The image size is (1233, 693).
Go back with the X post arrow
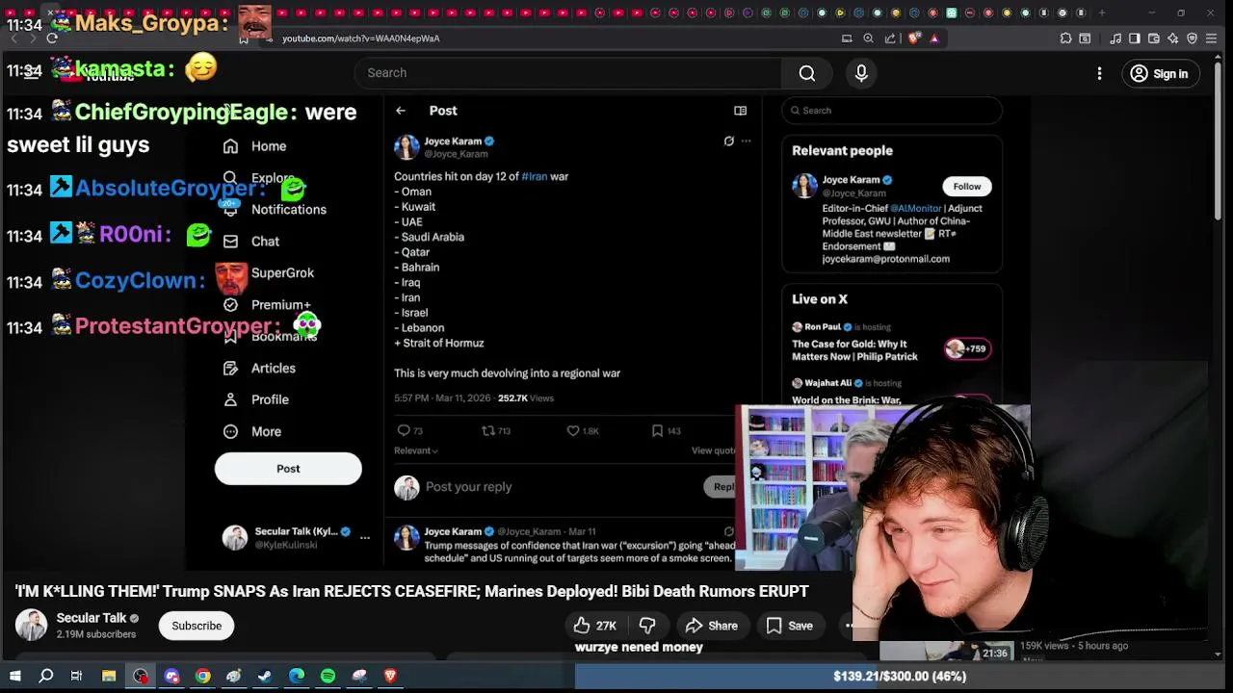(x=401, y=111)
